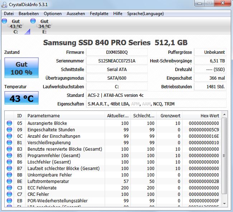Click status orb for Programmfehler (Gesamt)
The image size is (233, 212).
(x=9, y=155)
